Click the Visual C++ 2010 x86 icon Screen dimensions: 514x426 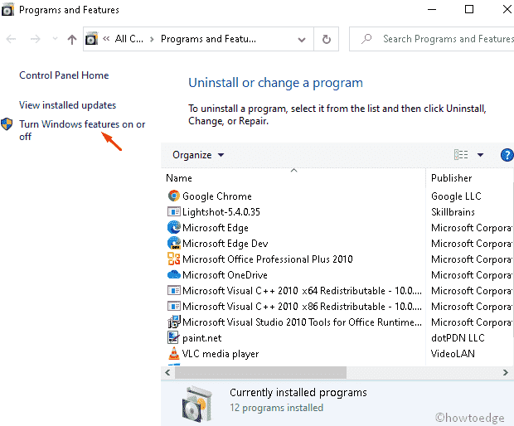tap(174, 306)
